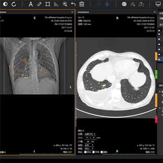
Task: Click the CT value input field showing 38
Action: [87, 142]
